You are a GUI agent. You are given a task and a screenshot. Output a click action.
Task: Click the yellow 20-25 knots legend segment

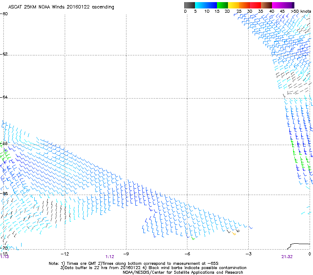click(233, 5)
